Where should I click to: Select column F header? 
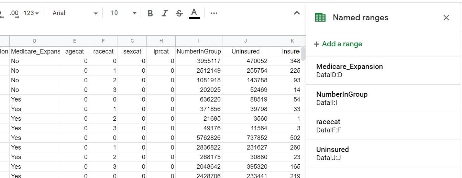coord(103,41)
